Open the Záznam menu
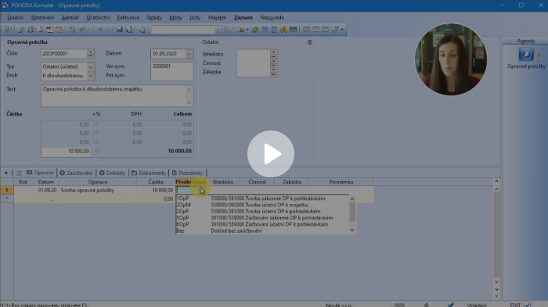Image resolution: width=548 pixels, height=307 pixels. (243, 17)
